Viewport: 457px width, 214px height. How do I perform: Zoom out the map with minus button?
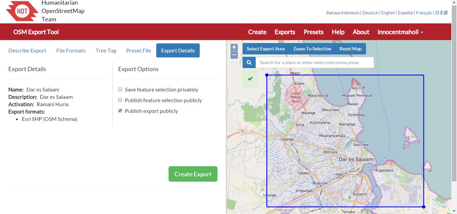(x=234, y=55)
